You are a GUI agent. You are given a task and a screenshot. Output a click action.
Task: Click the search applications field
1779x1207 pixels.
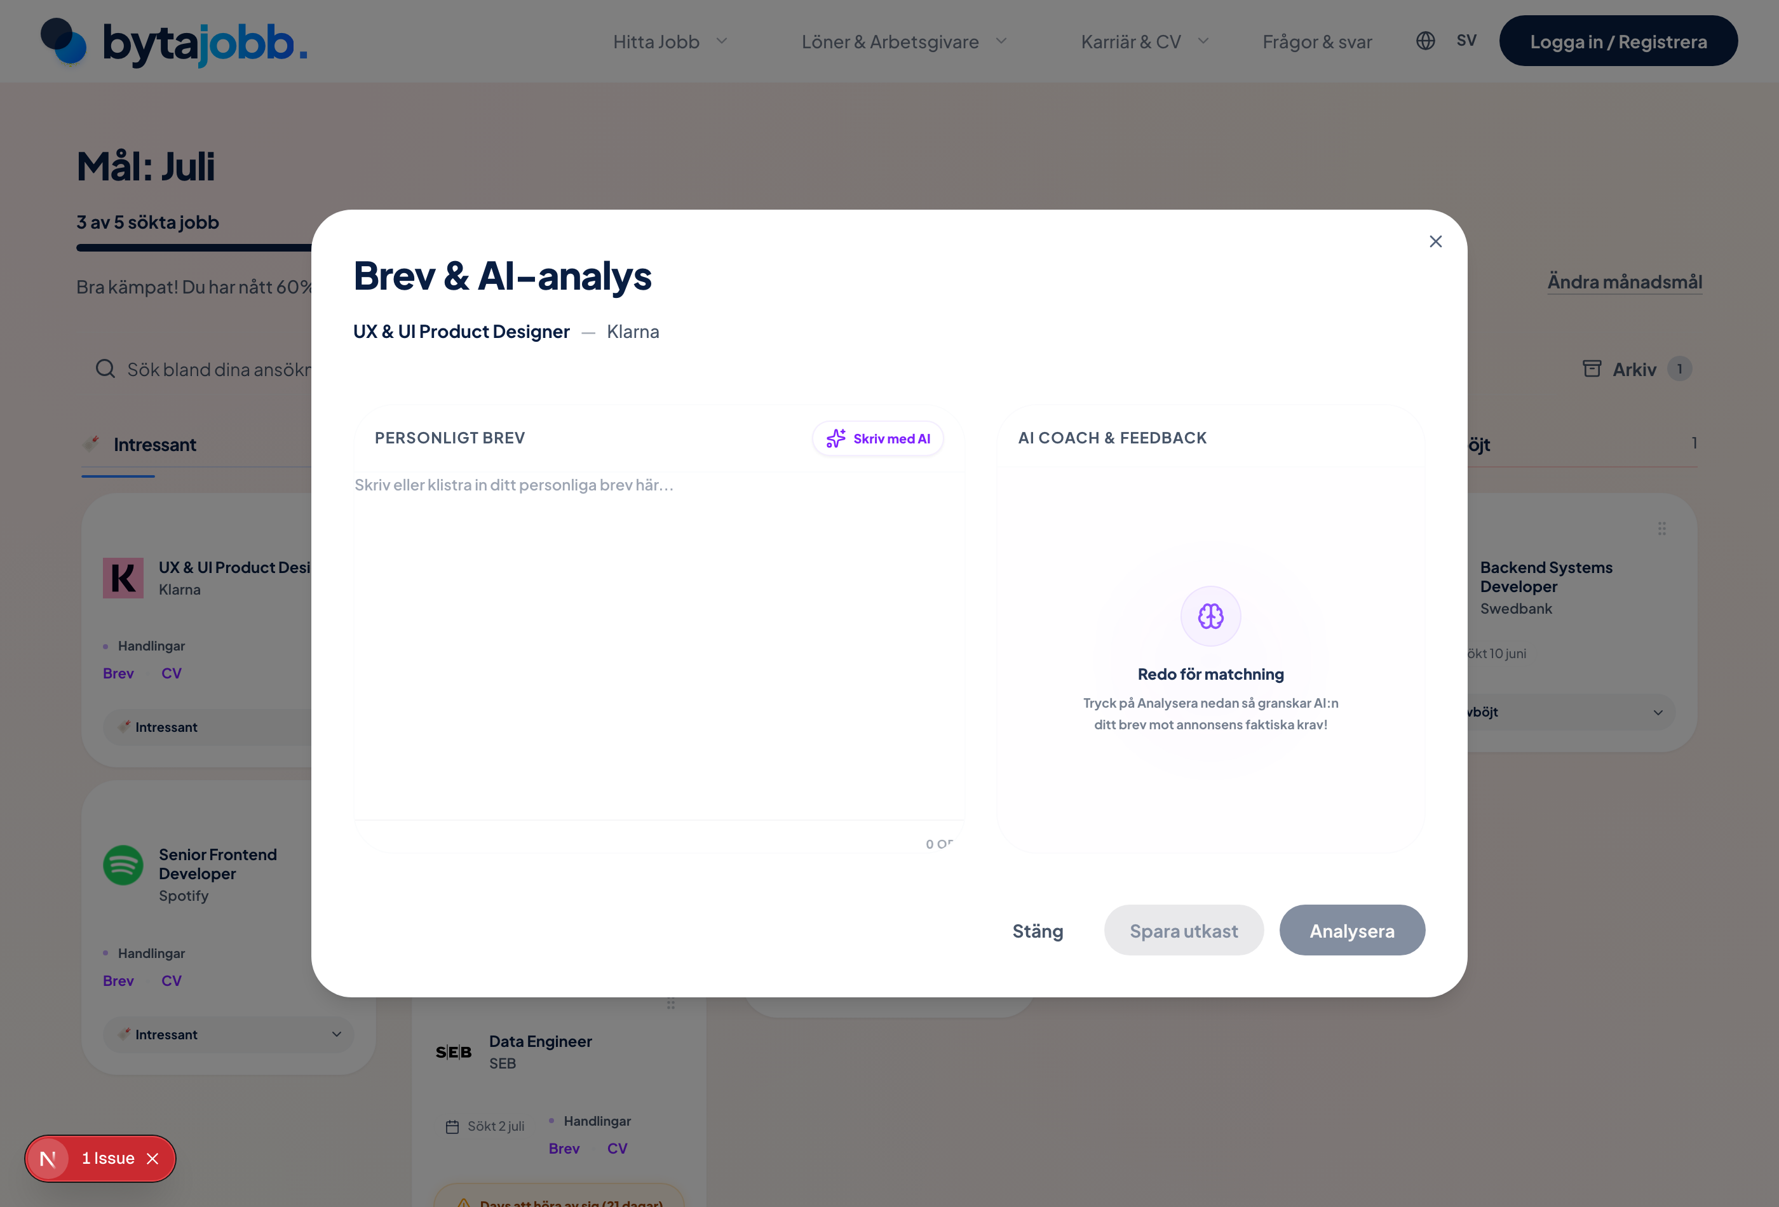pyautogui.click(x=203, y=369)
